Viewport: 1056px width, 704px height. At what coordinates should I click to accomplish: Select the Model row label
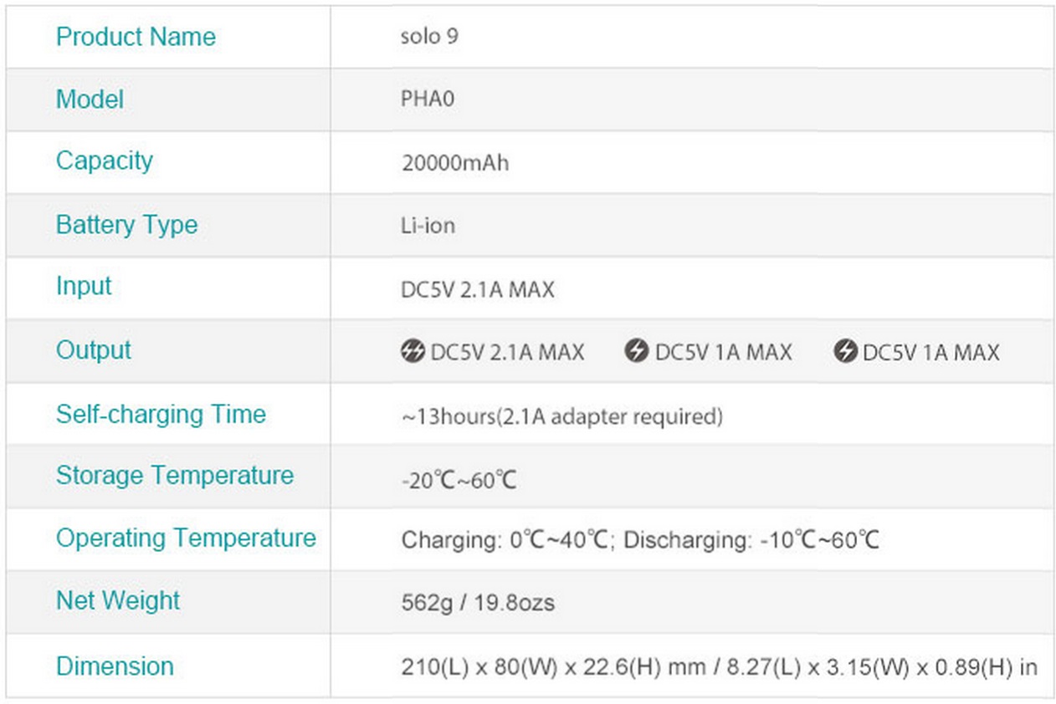point(90,99)
